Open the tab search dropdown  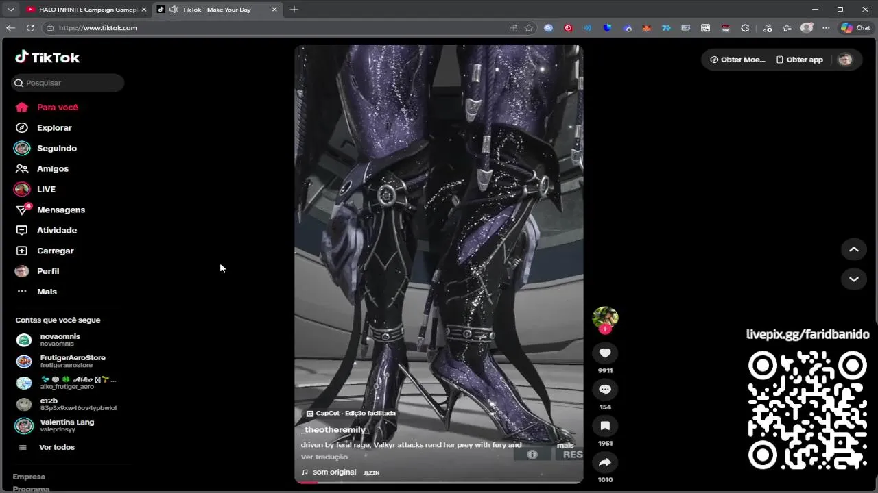click(10, 10)
